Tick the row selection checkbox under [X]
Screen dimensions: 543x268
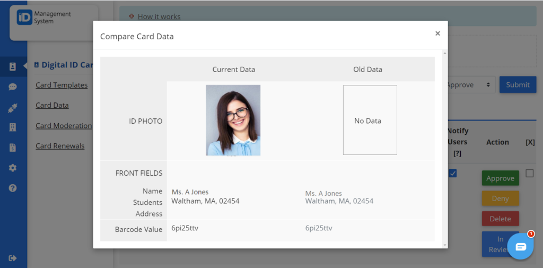pyautogui.click(x=530, y=174)
